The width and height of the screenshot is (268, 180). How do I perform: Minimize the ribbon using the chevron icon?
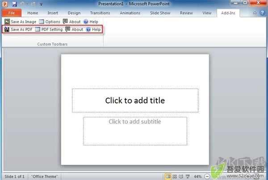[x=255, y=13]
